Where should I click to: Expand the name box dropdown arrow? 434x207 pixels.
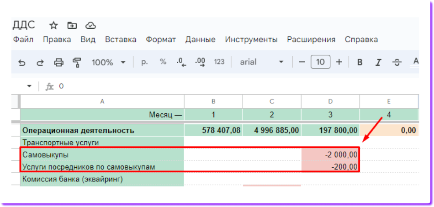point(30,86)
